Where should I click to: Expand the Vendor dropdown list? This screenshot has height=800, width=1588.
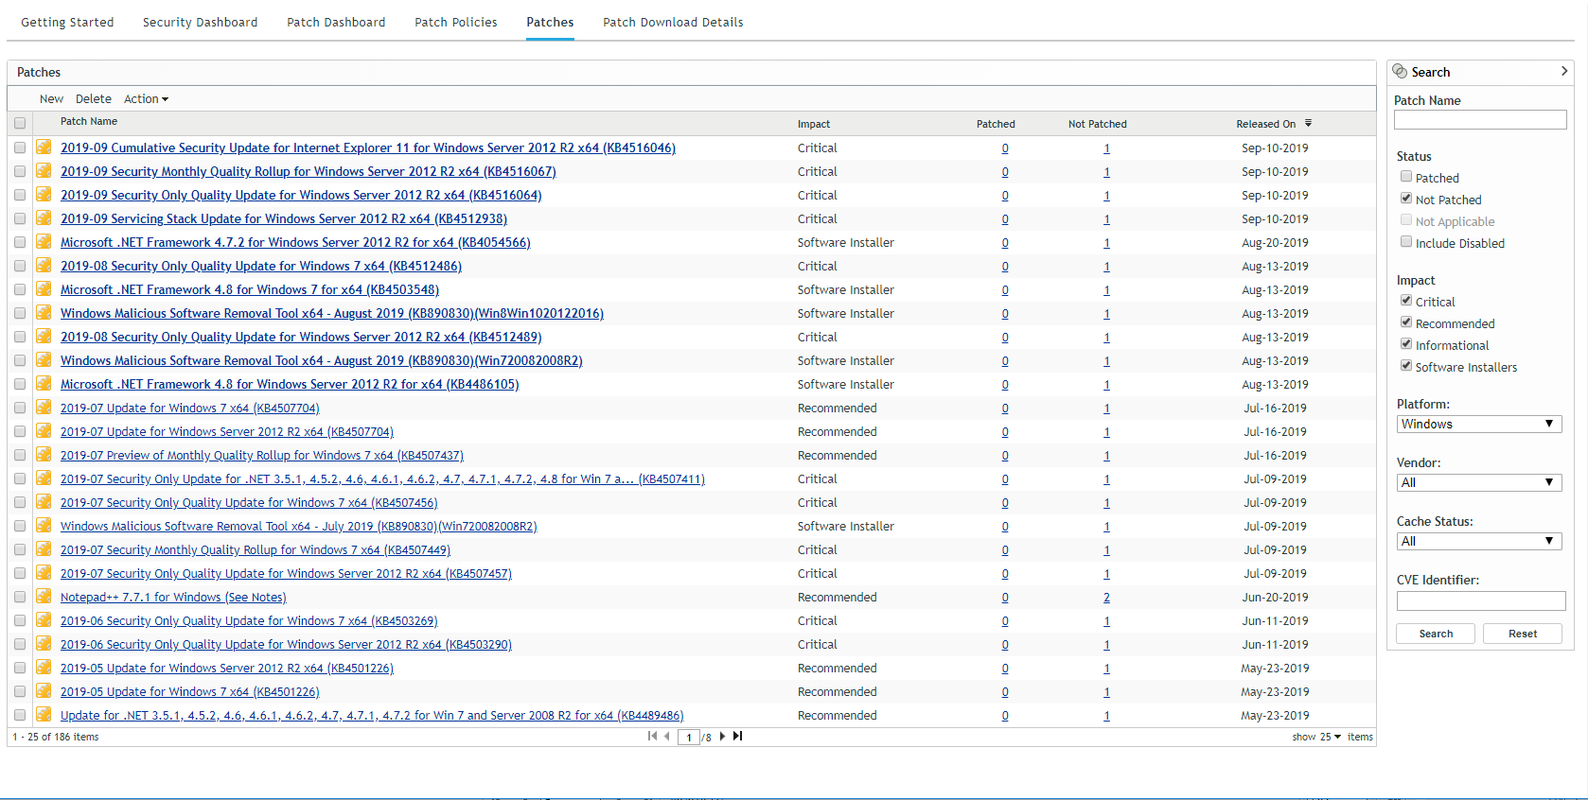point(1479,483)
